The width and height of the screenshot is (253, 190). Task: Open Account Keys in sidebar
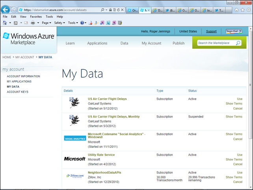(x=17, y=92)
